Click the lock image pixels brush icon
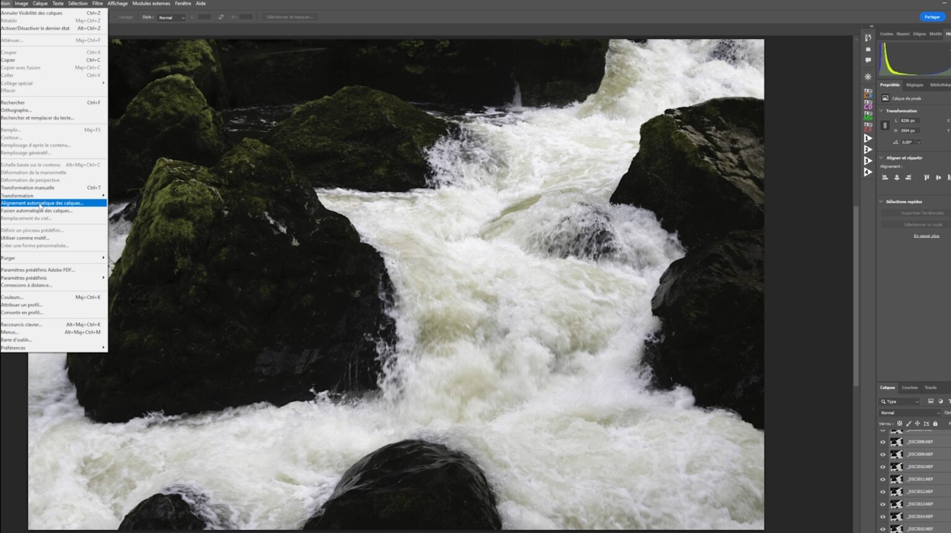The image size is (951, 533). (909, 423)
